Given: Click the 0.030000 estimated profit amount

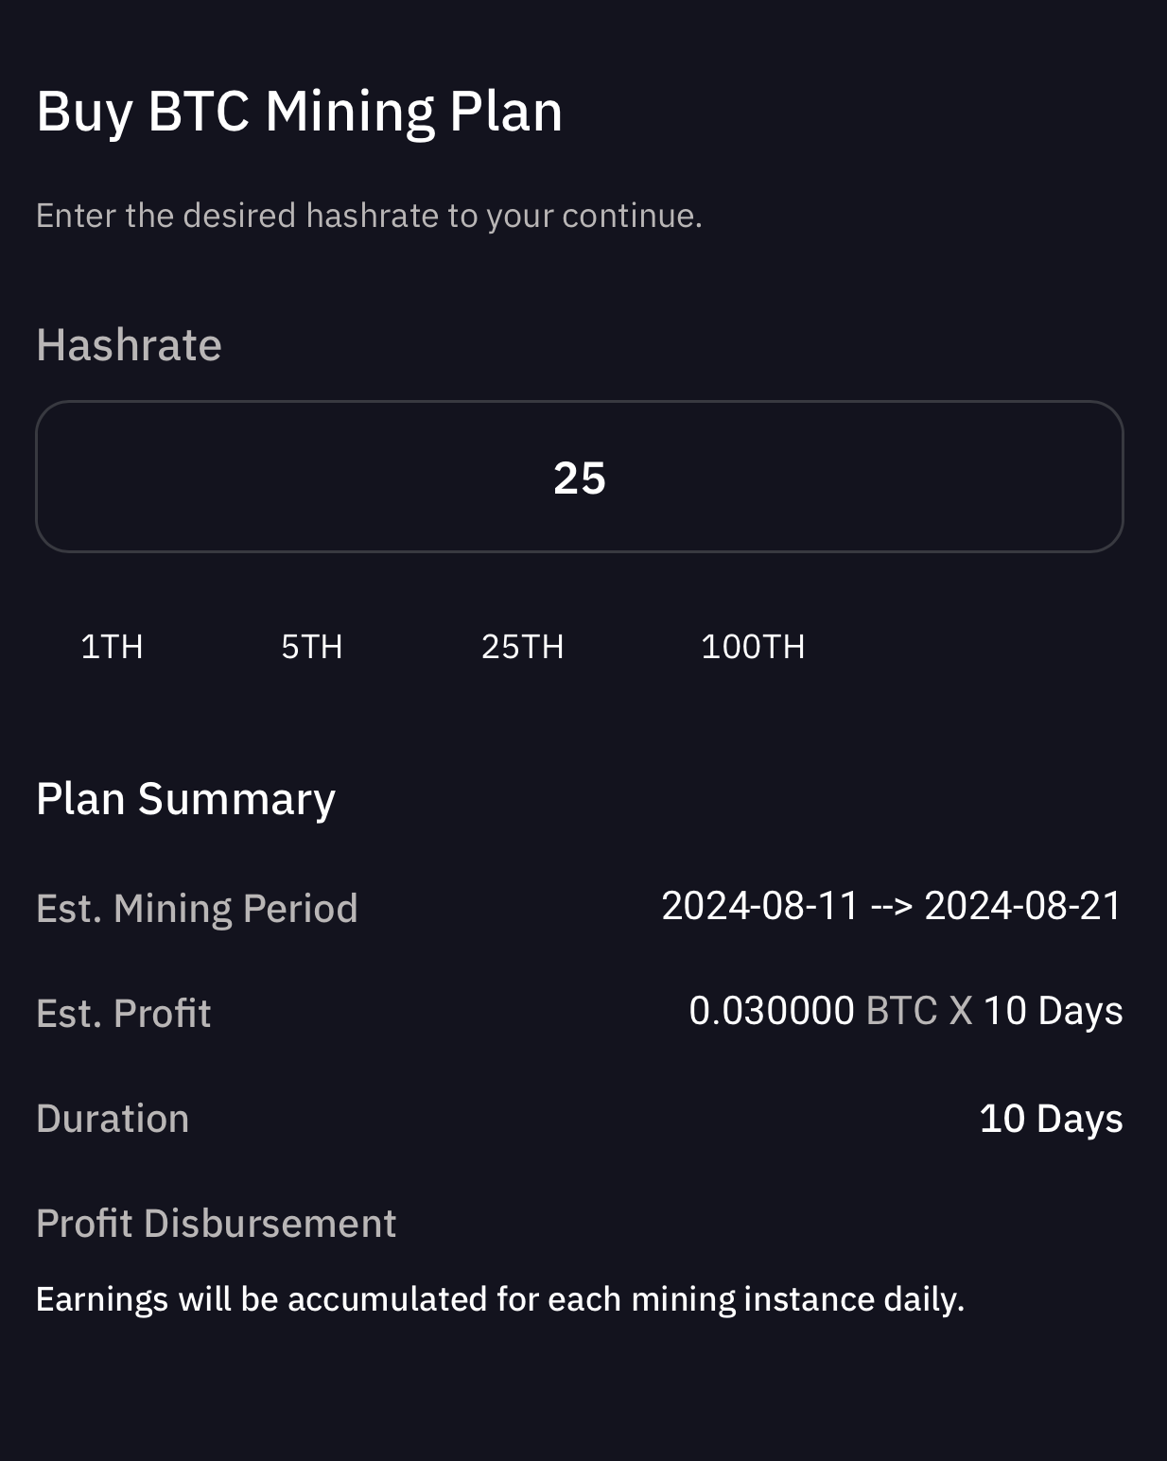Looking at the screenshot, I should (772, 1011).
